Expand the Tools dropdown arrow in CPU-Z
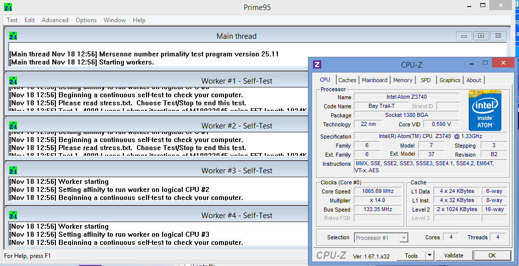Viewport: 519px width, 266px height. 429,255
